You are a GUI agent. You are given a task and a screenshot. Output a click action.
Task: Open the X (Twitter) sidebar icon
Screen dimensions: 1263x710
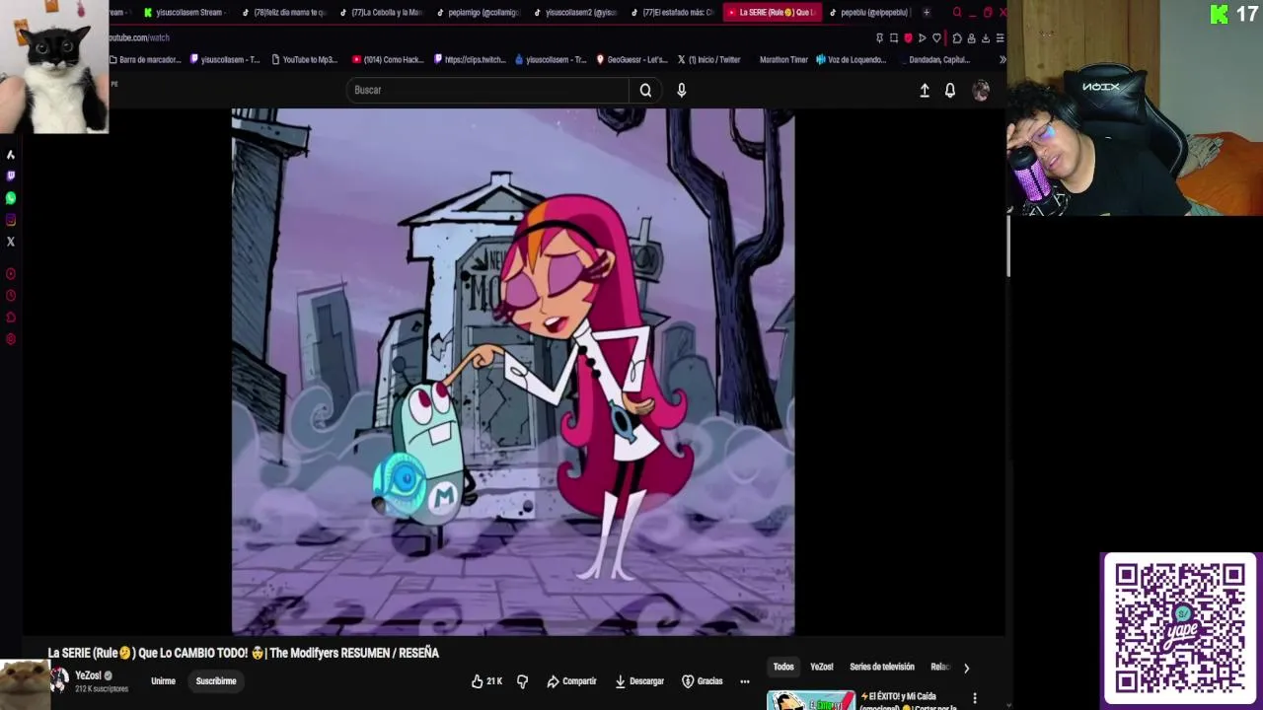pos(11,241)
